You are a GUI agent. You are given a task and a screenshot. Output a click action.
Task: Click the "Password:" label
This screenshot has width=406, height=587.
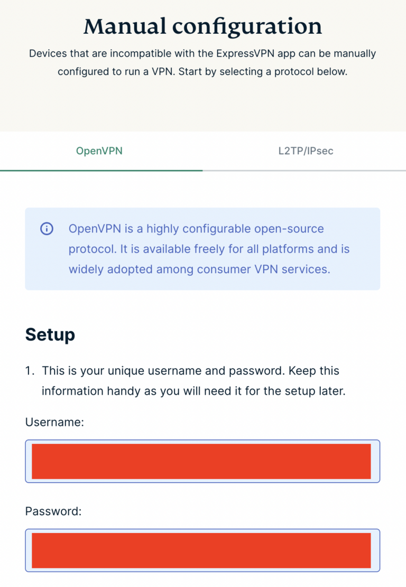(x=49, y=511)
